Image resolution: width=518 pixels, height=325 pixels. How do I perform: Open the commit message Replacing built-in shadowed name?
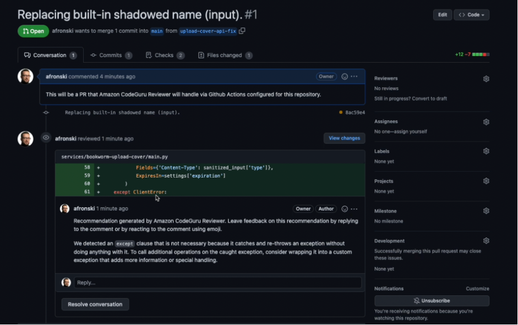(x=123, y=113)
